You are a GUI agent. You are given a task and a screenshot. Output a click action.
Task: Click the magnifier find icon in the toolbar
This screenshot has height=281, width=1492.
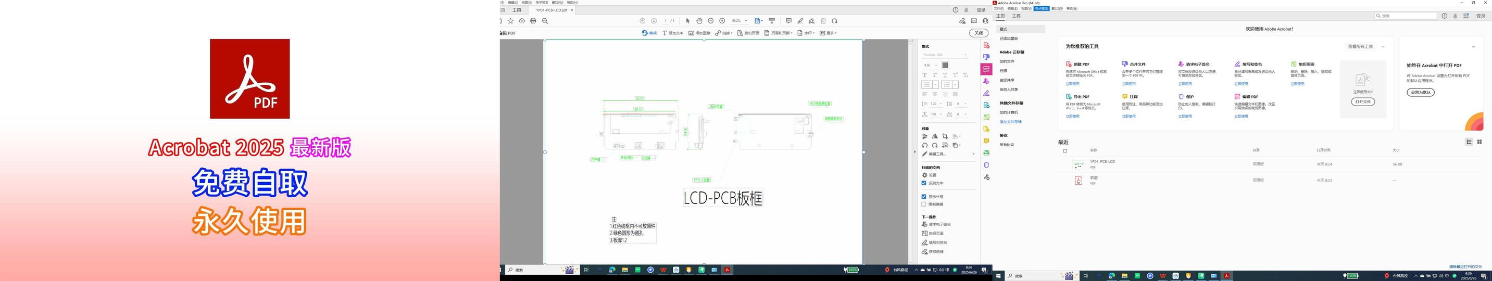pyautogui.click(x=545, y=21)
